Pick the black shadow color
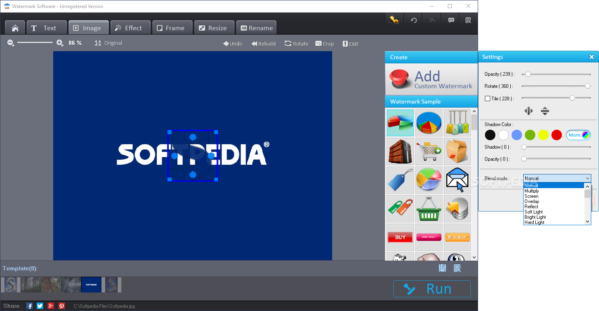599x311 pixels. click(x=490, y=135)
